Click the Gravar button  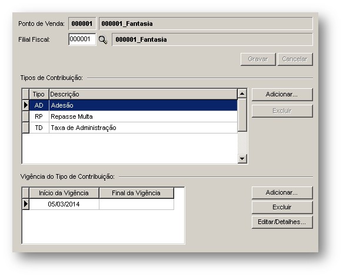[x=258, y=59]
